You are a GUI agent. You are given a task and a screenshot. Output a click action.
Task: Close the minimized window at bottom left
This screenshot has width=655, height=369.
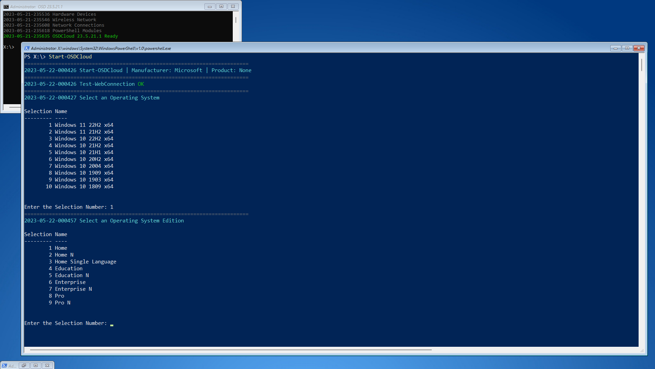pos(47,366)
